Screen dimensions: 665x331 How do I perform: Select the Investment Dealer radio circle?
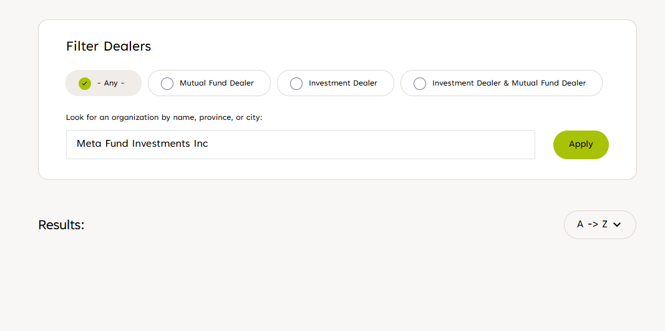[x=296, y=83]
